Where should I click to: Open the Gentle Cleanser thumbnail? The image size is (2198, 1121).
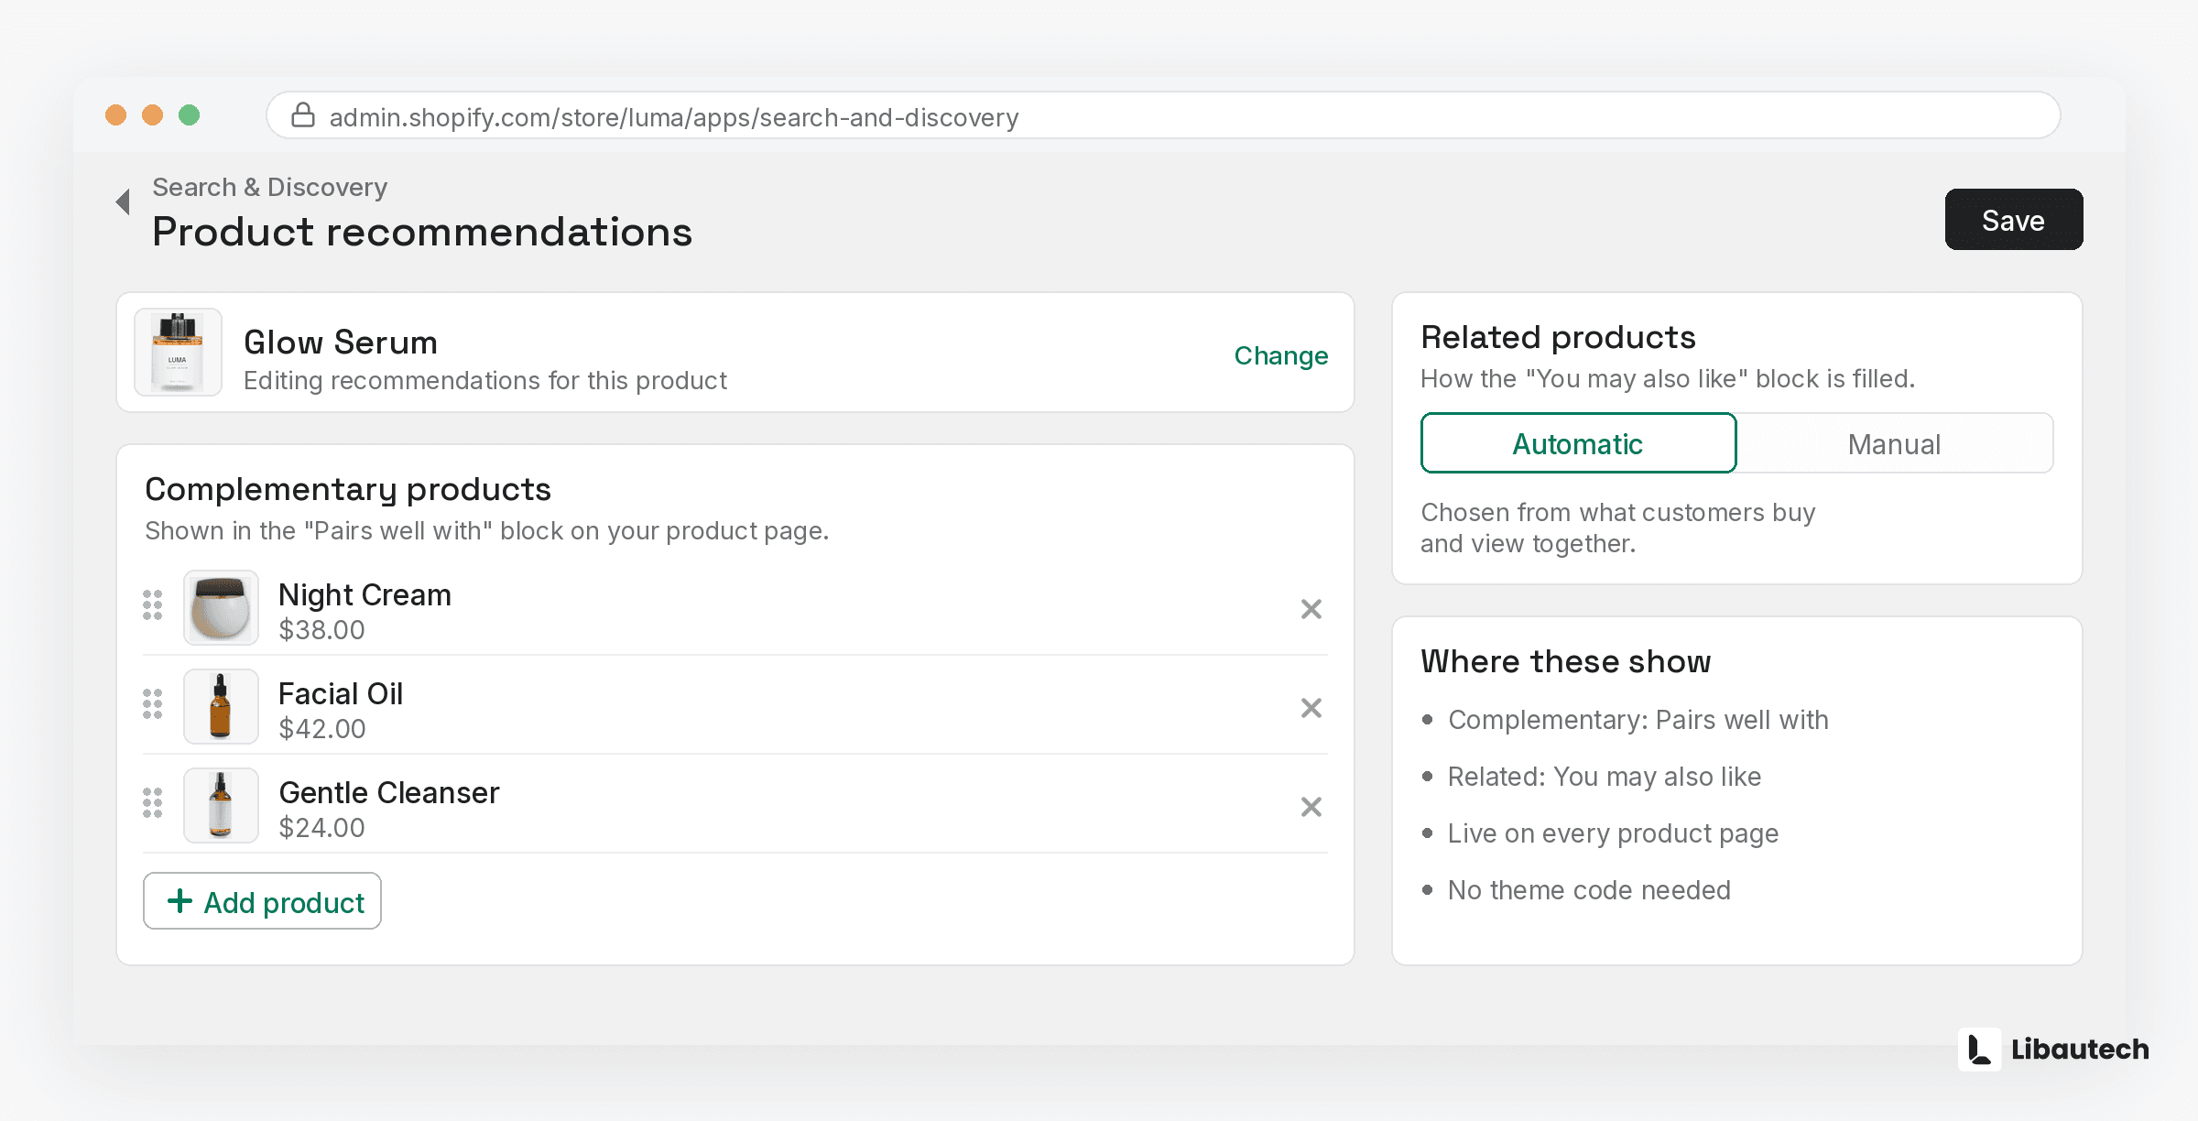pyautogui.click(x=221, y=806)
